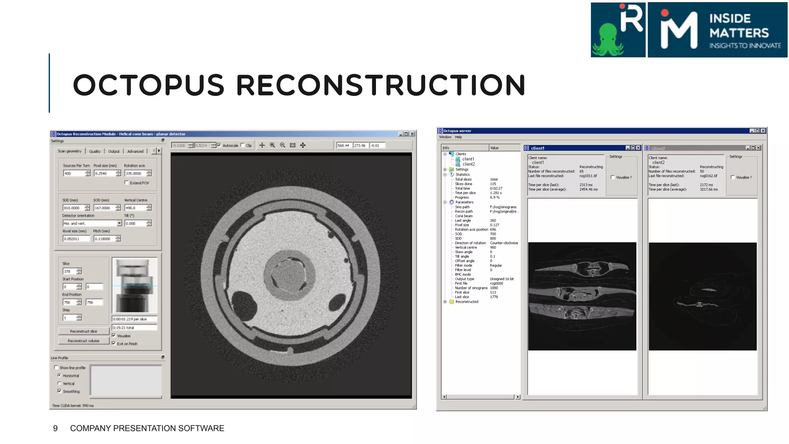Click the Reconstruct volume button
This screenshot has height=444, width=789.
click(x=84, y=341)
